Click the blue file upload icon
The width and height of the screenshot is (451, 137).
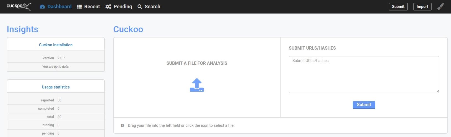tap(197, 85)
